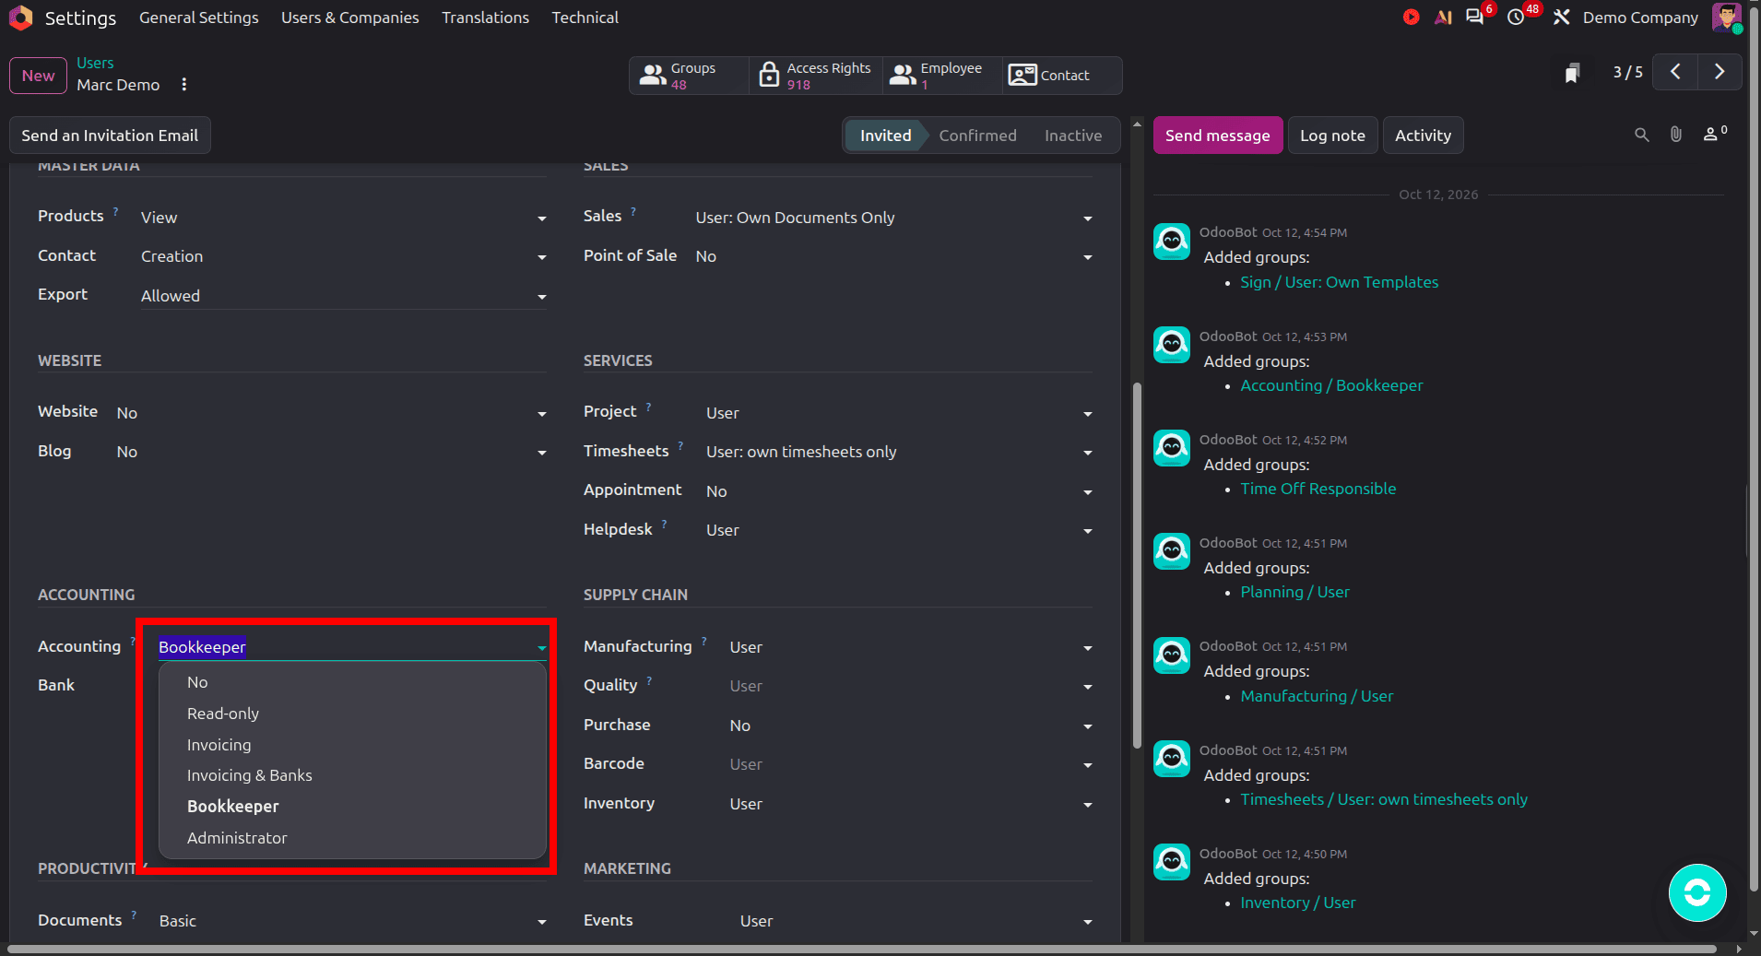This screenshot has width=1761, height=956.
Task: Open the Timesheets dropdown
Action: coord(900,452)
